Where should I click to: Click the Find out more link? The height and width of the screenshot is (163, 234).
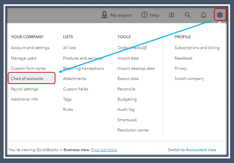(x=104, y=150)
